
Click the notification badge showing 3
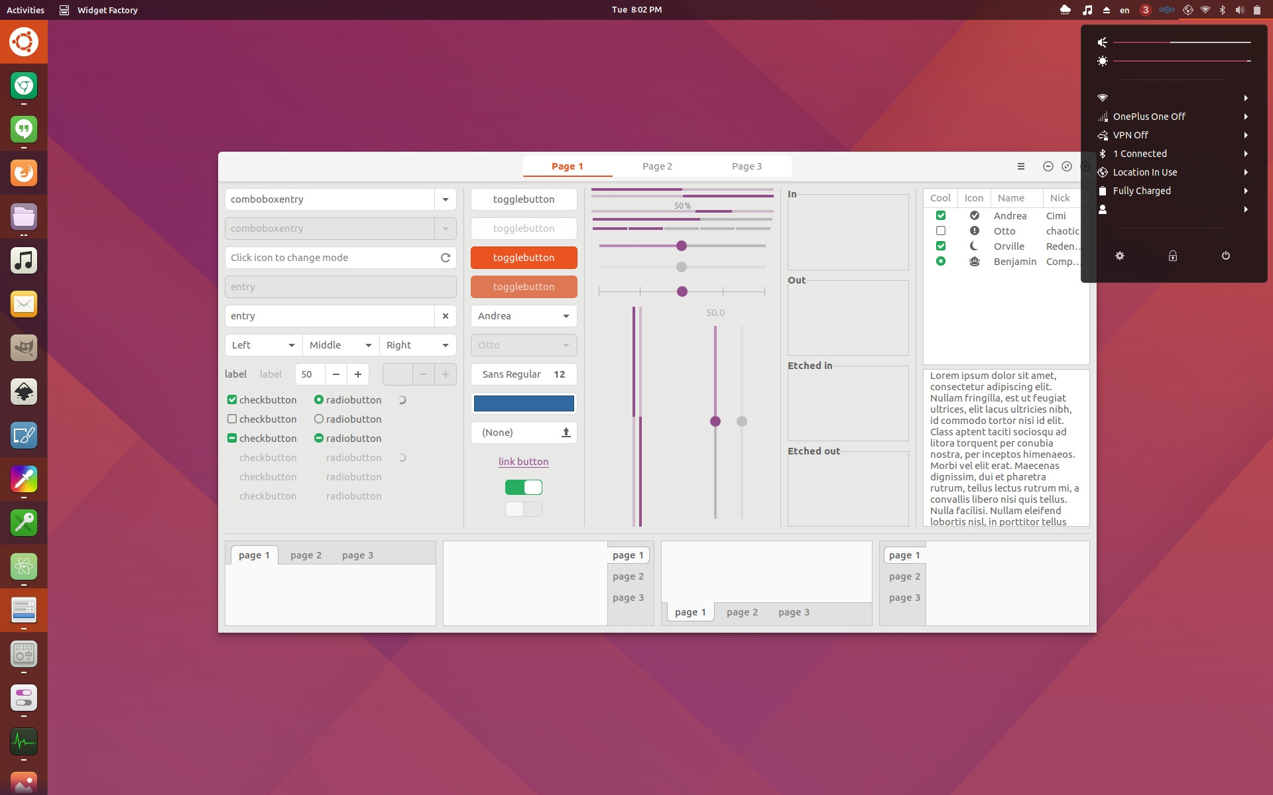[x=1145, y=10]
